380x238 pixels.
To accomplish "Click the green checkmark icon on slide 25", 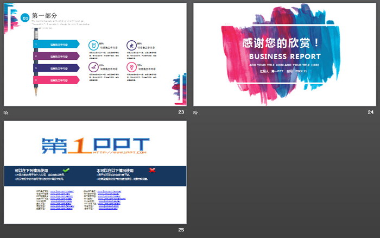I will click(66, 170).
